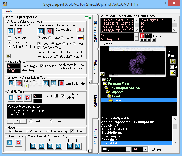This screenshot has height=156, width=182.
Task: Click the Max Height 10000 field
Action: point(13,71)
